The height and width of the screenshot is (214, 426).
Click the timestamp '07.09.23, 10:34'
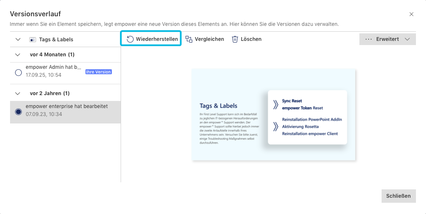[44, 114]
